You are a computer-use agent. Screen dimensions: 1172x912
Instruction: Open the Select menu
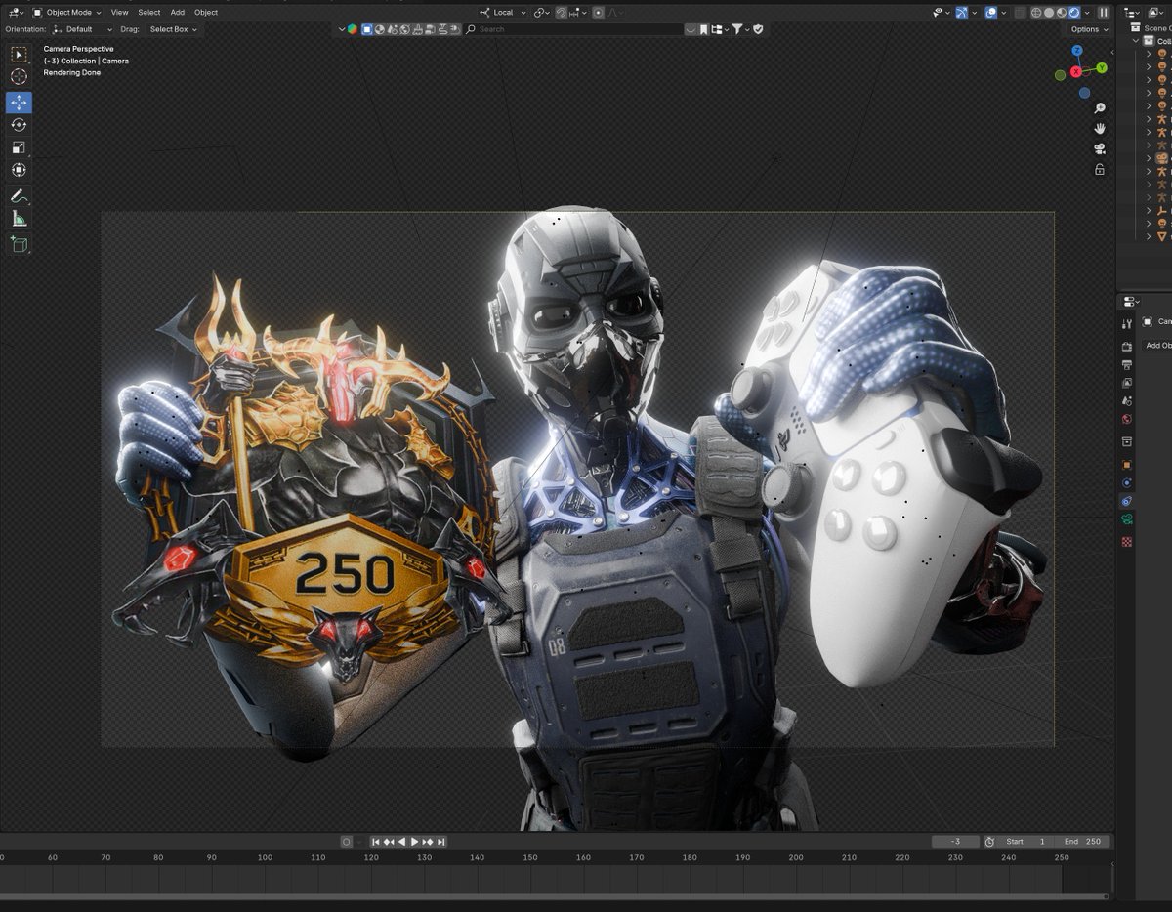(x=148, y=13)
